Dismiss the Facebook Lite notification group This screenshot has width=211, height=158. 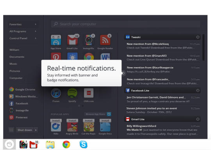pyautogui.click(x=198, y=91)
